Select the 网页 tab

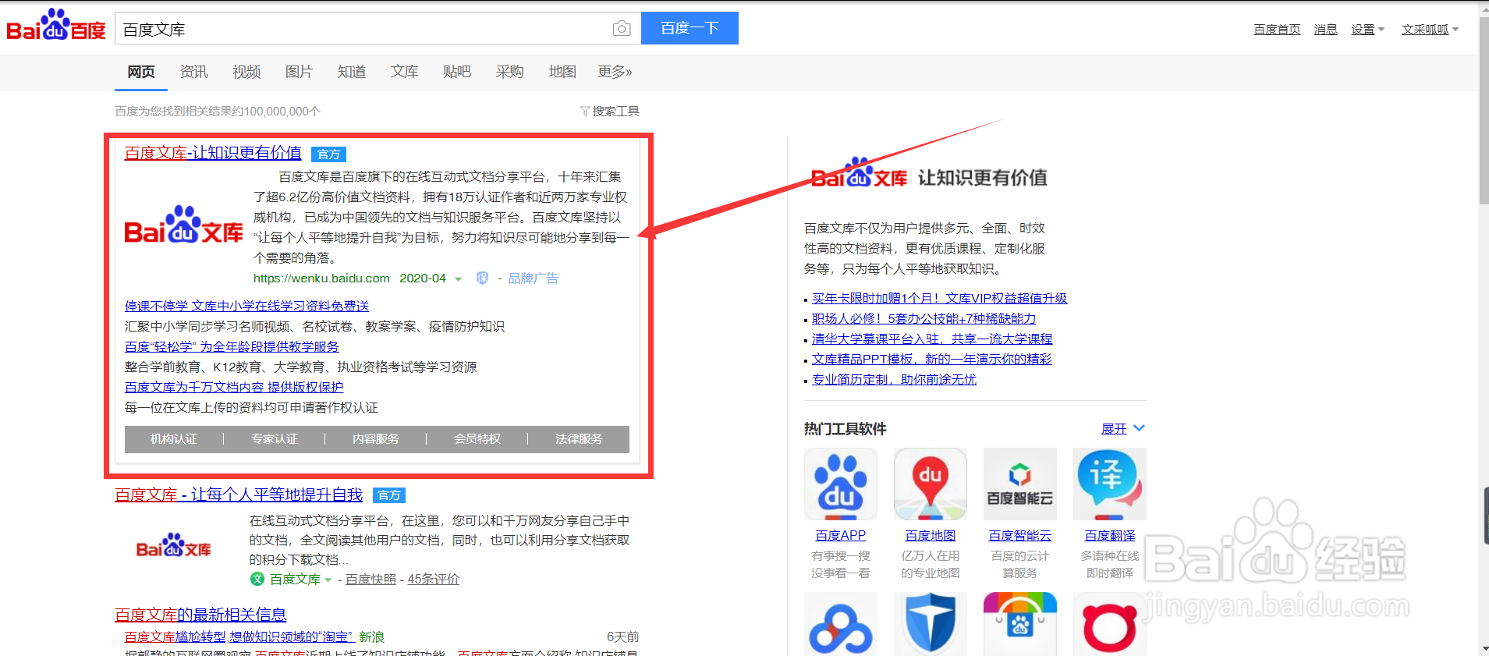click(141, 72)
